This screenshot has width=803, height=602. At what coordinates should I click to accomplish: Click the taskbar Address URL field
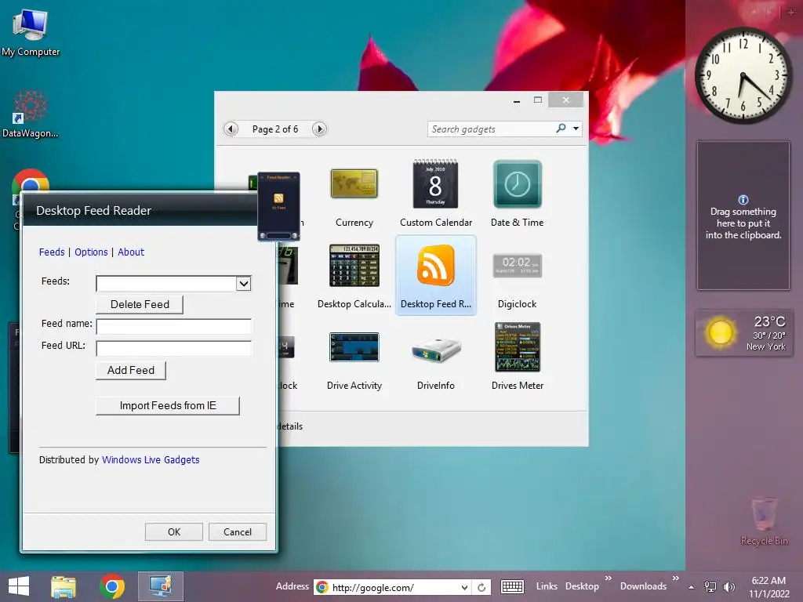(x=394, y=587)
